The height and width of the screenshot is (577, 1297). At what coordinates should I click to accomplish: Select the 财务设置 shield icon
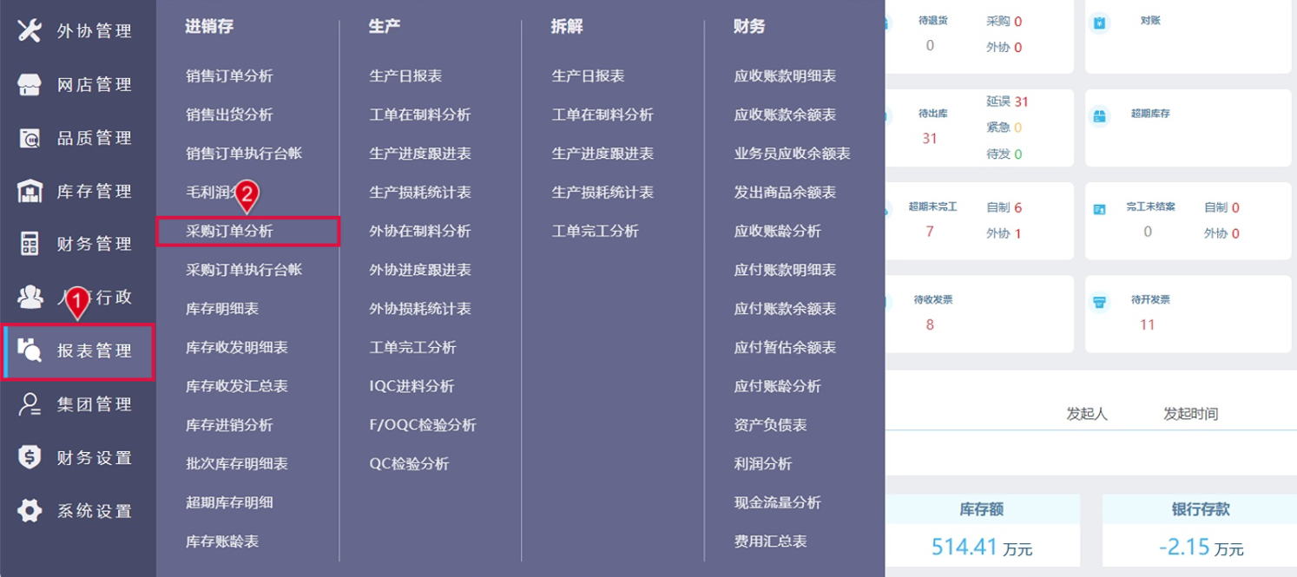point(30,457)
